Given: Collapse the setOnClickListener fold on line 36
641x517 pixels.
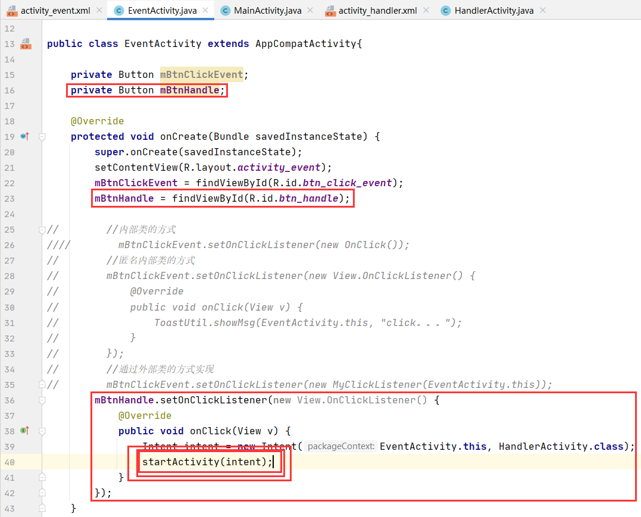Looking at the screenshot, I should pos(42,400).
